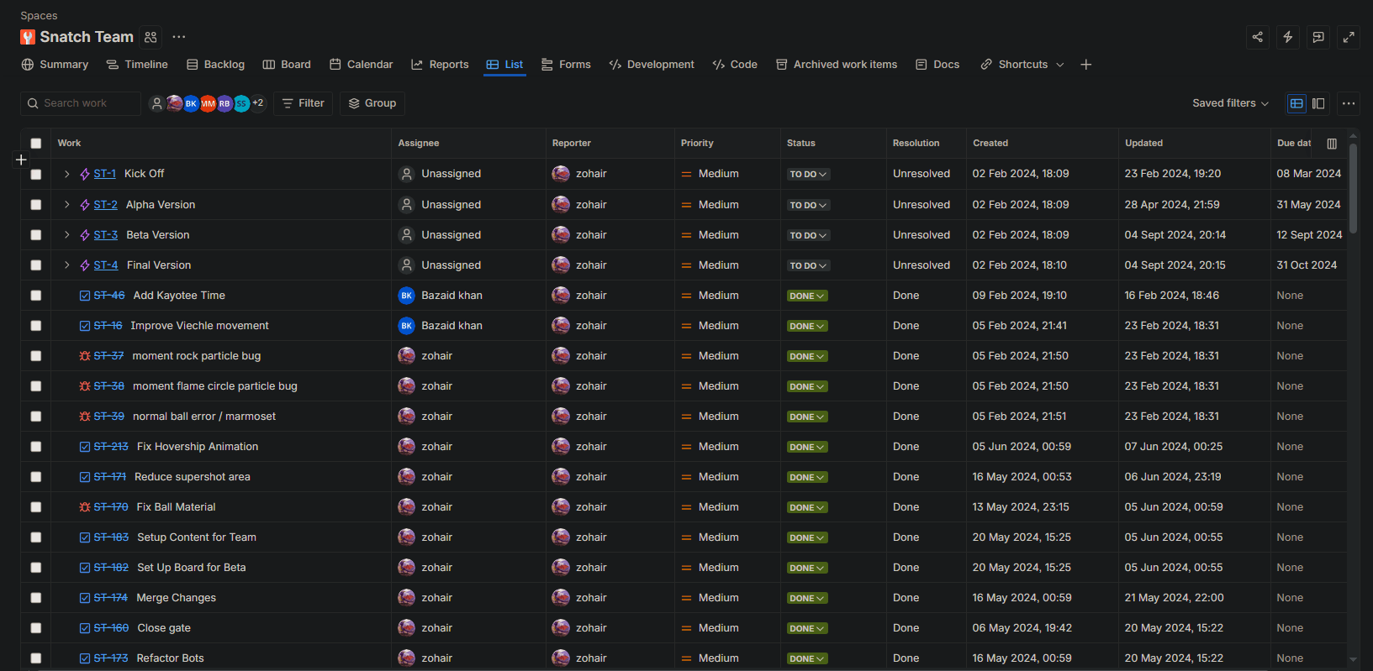Open the ST-46 issue key link
Viewport: 1373px width, 671px height.
coord(109,296)
